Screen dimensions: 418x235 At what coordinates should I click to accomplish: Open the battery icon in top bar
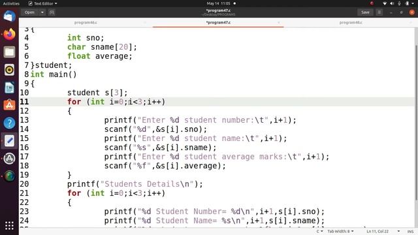tap(407, 3)
